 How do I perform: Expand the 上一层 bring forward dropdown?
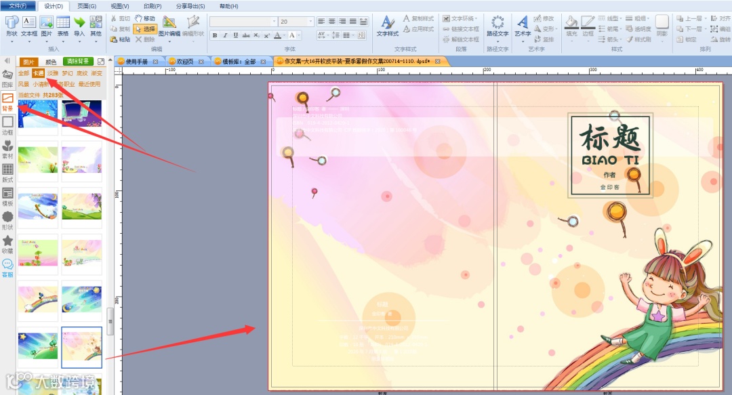tap(705, 19)
